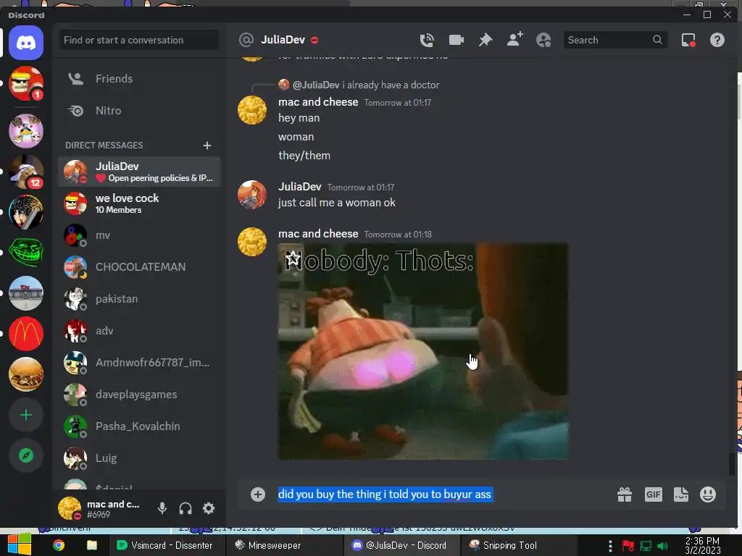Image resolution: width=742 pixels, height=556 pixels.
Task: Open server with 1 notification badge
Action: point(26,84)
